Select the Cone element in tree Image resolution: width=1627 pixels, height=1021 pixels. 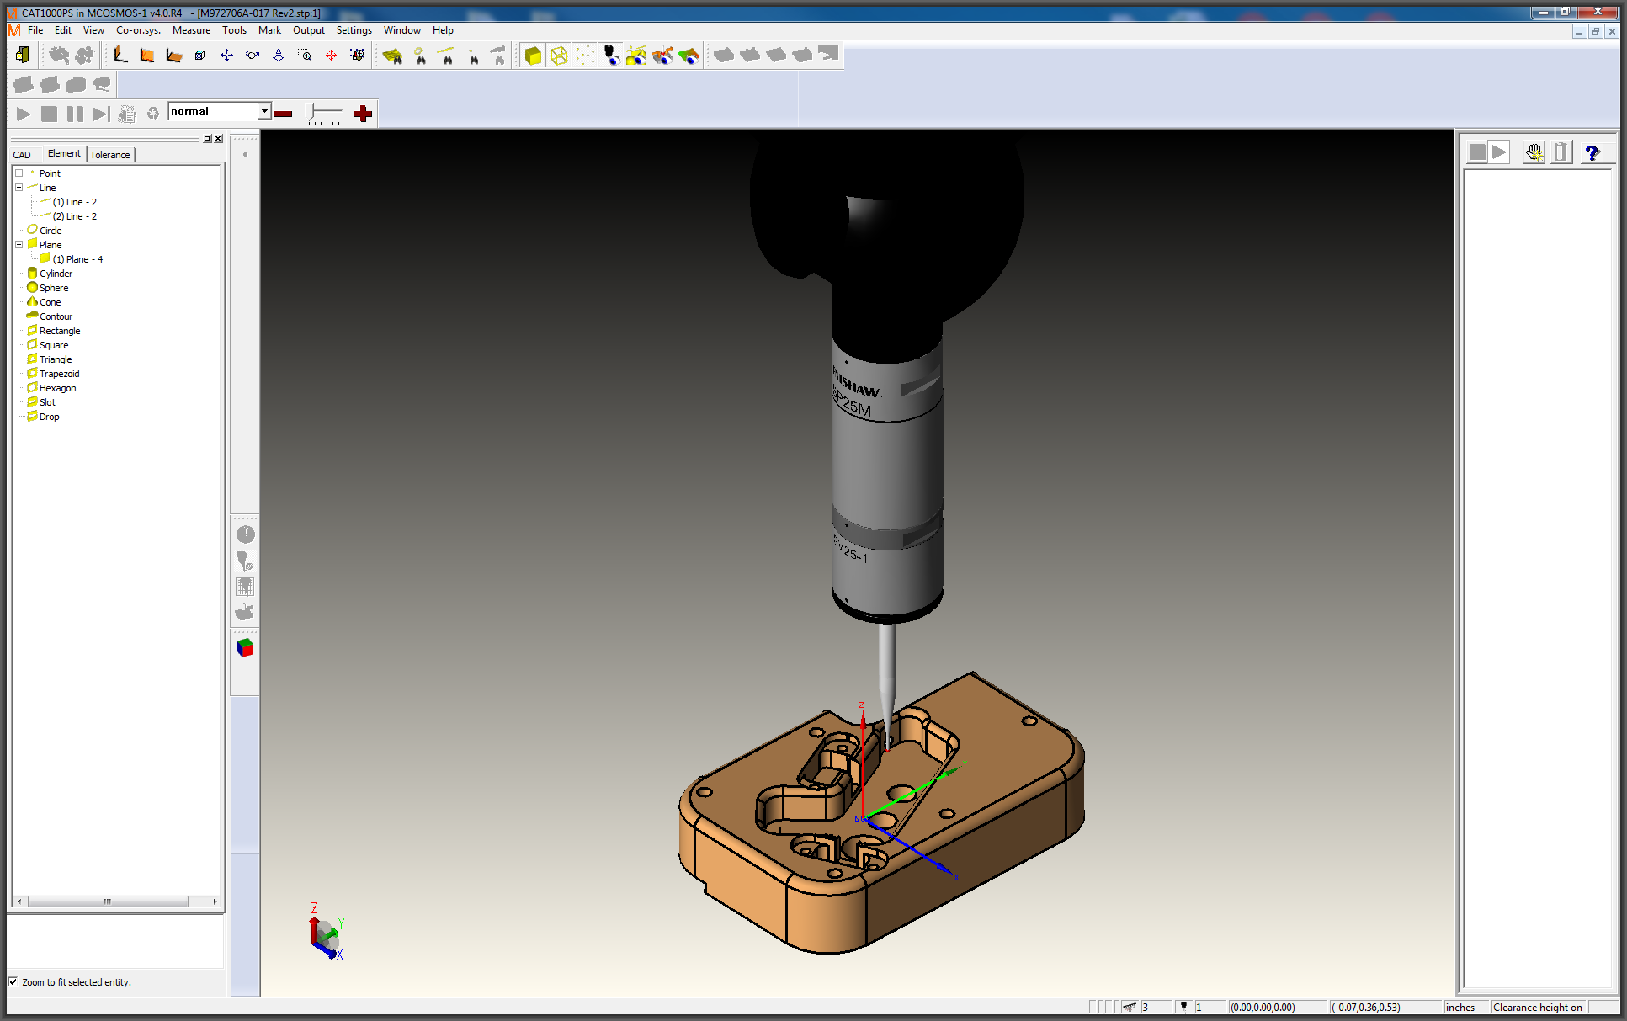click(51, 302)
